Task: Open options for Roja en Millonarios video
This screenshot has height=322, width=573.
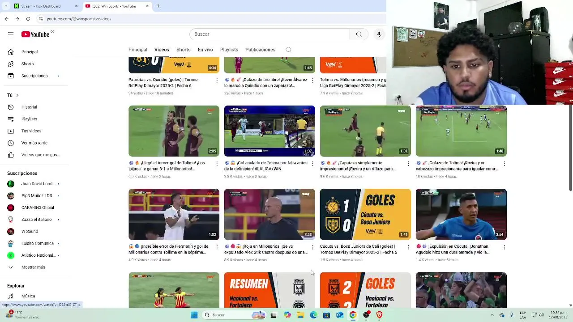Action: click(x=312, y=247)
